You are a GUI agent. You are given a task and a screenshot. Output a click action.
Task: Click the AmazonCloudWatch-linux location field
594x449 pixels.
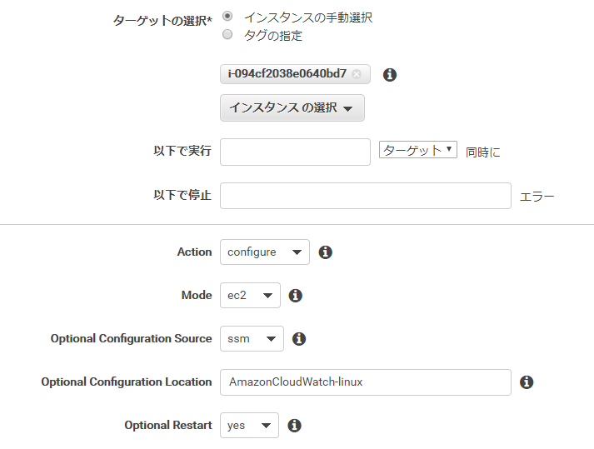click(366, 382)
